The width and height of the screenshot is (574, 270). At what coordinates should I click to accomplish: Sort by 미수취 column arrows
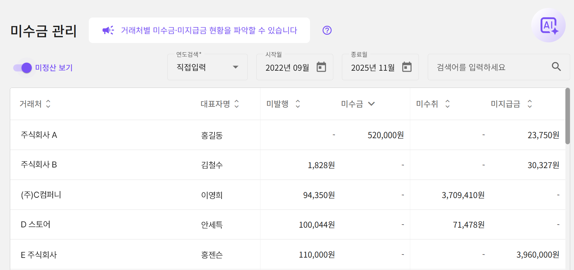click(448, 104)
